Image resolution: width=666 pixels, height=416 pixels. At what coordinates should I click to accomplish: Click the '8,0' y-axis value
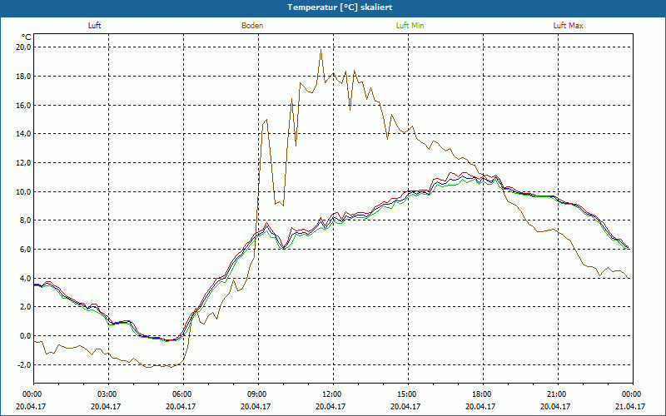[x=25, y=220]
